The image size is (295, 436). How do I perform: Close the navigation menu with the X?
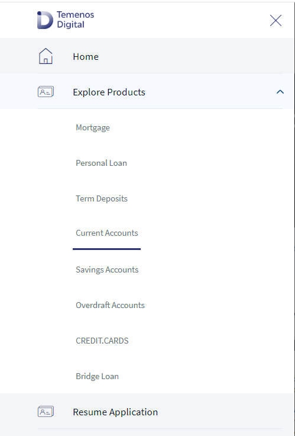[275, 20]
